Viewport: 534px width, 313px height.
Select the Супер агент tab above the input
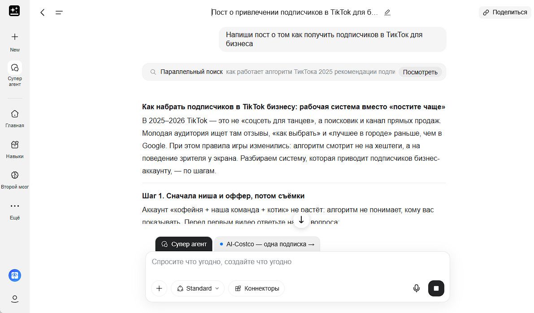click(184, 244)
